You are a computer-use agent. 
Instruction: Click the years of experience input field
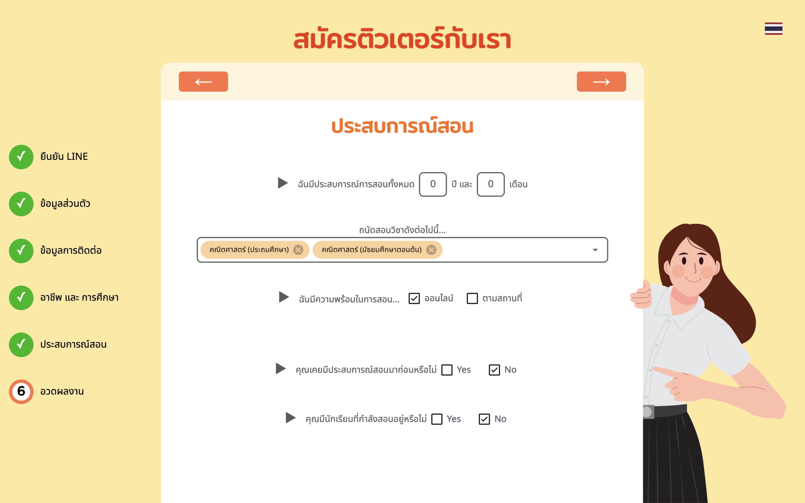pyautogui.click(x=432, y=184)
